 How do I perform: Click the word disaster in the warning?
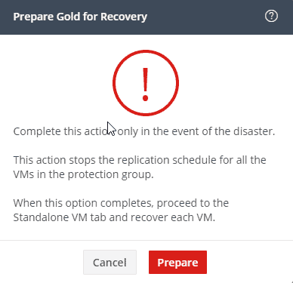pyautogui.click(x=254, y=131)
